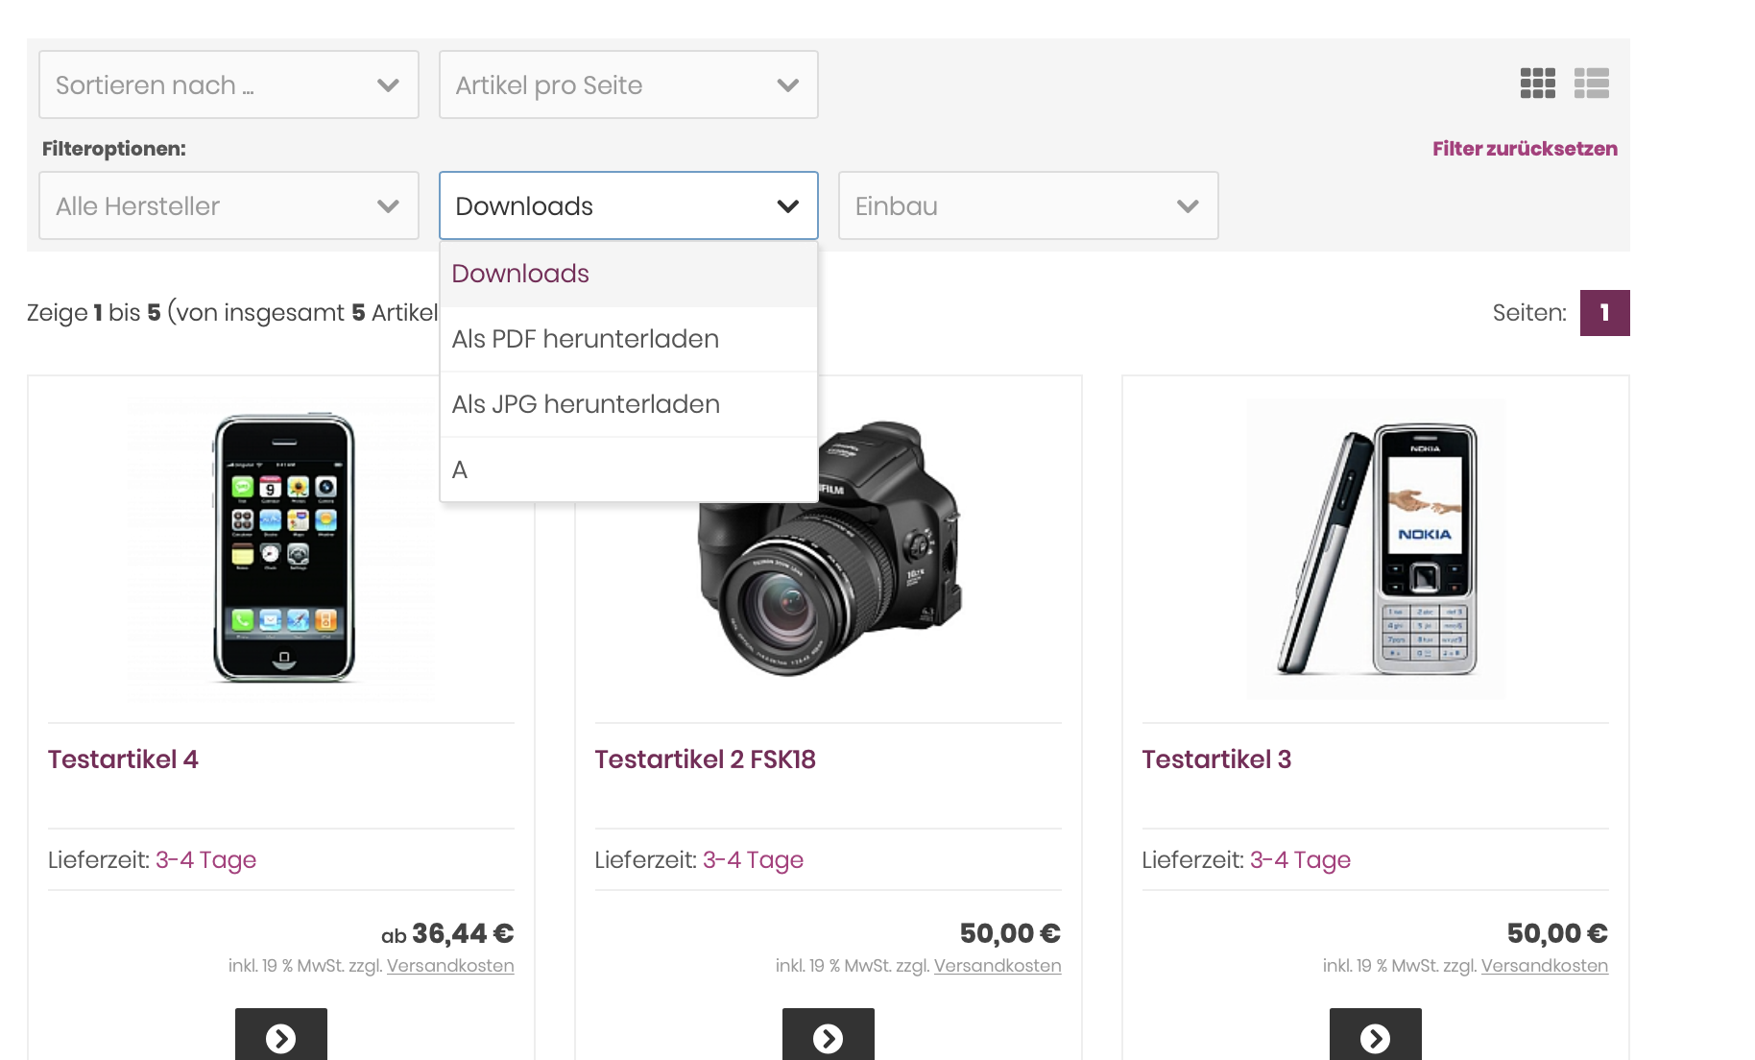Switch to list view layout
The width and height of the screenshot is (1755, 1060).
tap(1591, 84)
